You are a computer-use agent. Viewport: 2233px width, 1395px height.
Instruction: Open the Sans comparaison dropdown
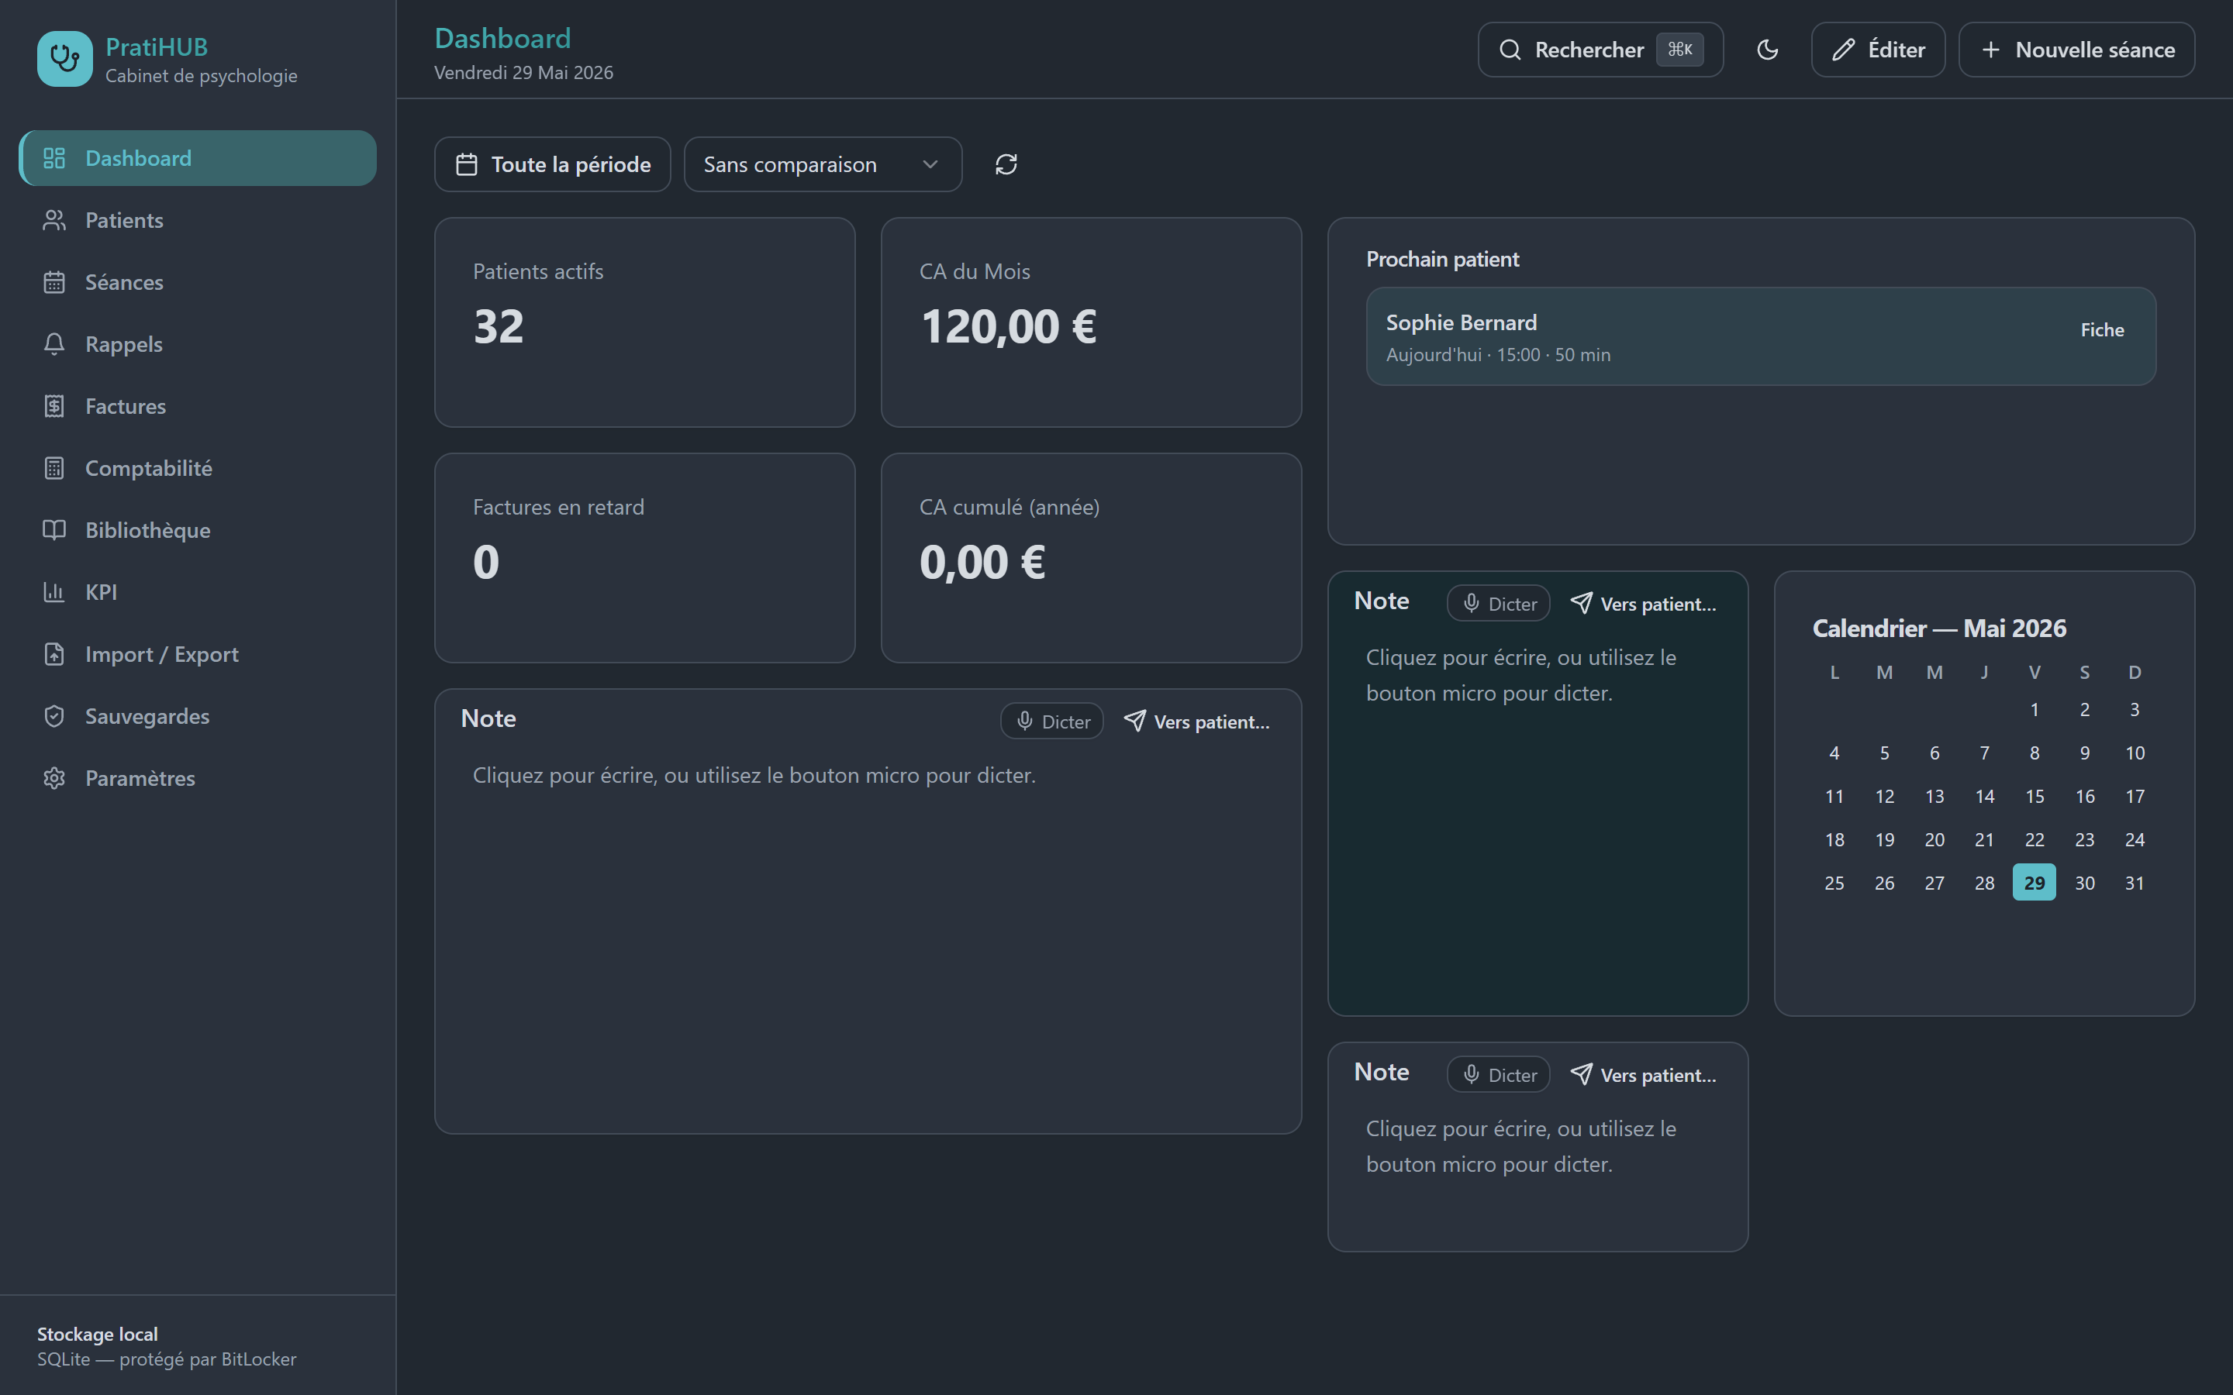pyautogui.click(x=822, y=164)
